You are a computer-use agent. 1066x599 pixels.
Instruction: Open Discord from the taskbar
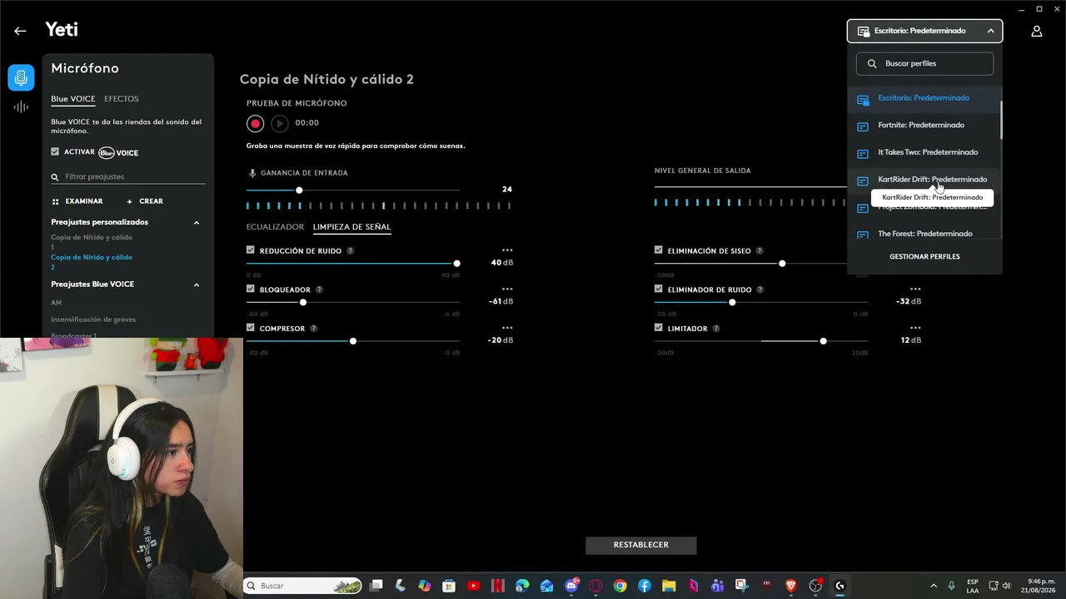coord(571,586)
